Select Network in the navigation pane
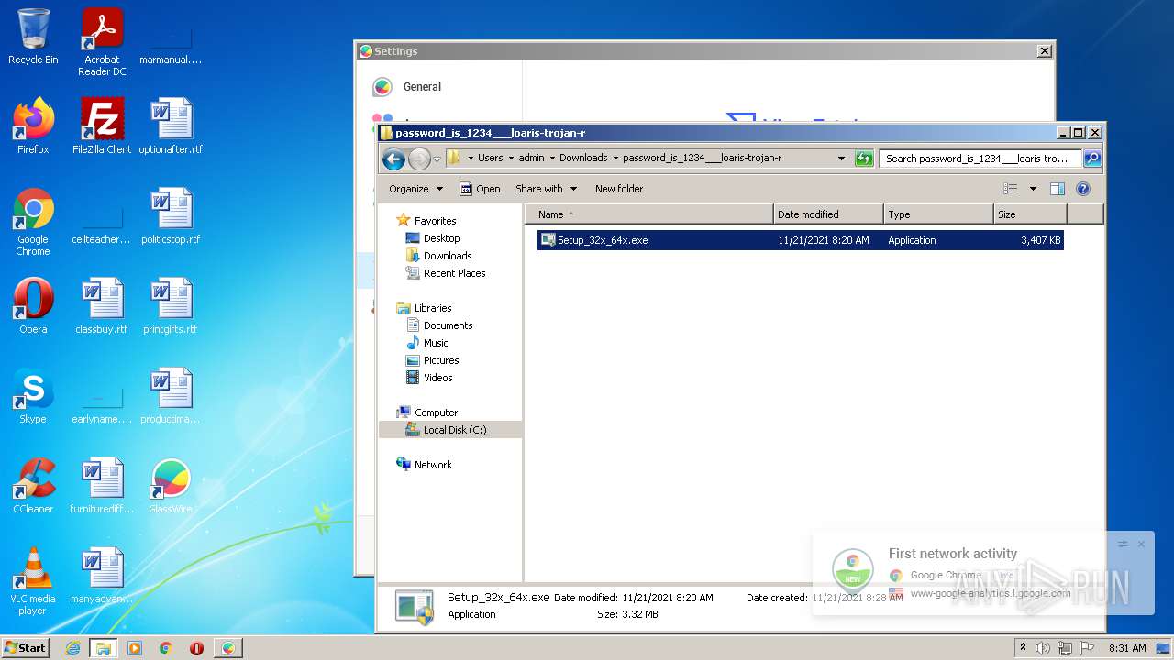1174x660 pixels. pos(433,465)
